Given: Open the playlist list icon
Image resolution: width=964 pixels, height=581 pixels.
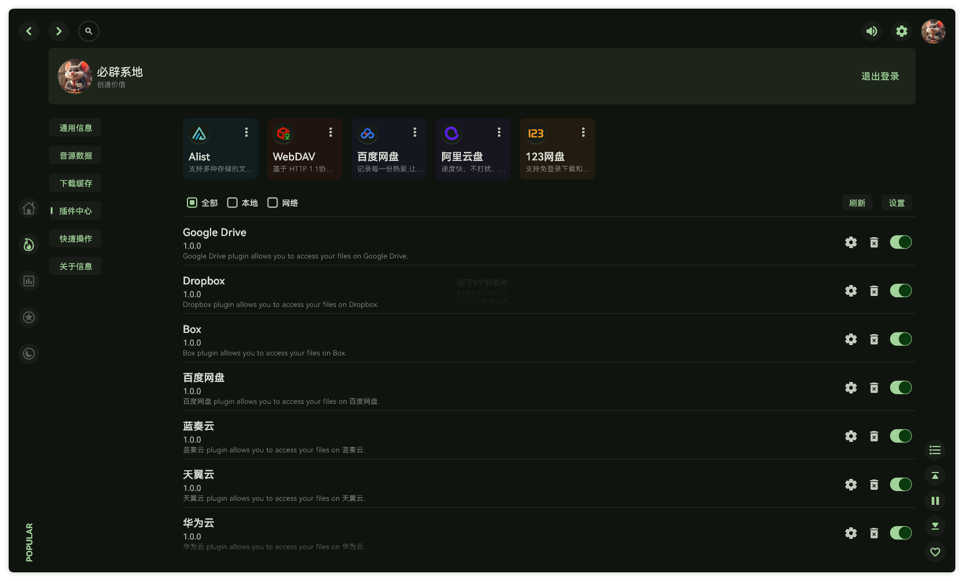Looking at the screenshot, I should point(935,450).
